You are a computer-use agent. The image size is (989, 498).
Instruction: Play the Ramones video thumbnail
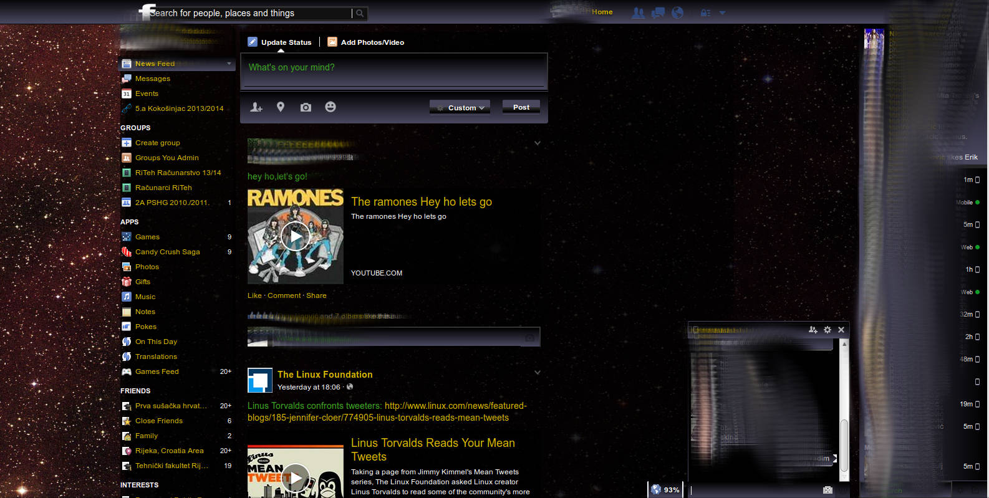click(296, 236)
